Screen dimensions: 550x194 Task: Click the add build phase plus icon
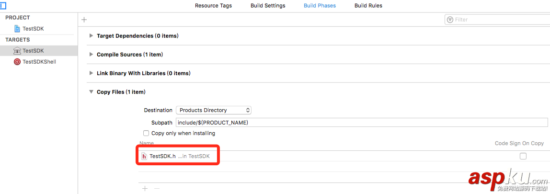pyautogui.click(x=84, y=20)
